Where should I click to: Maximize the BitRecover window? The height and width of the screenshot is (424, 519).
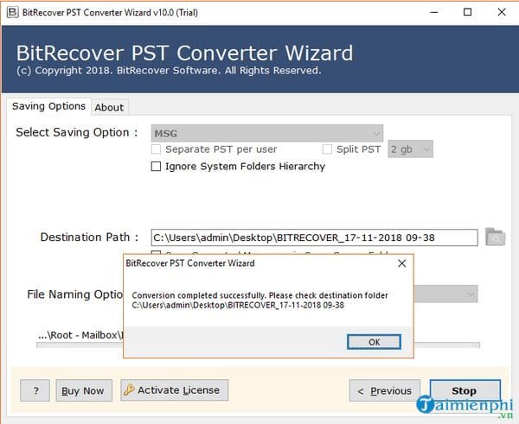pyautogui.click(x=467, y=13)
